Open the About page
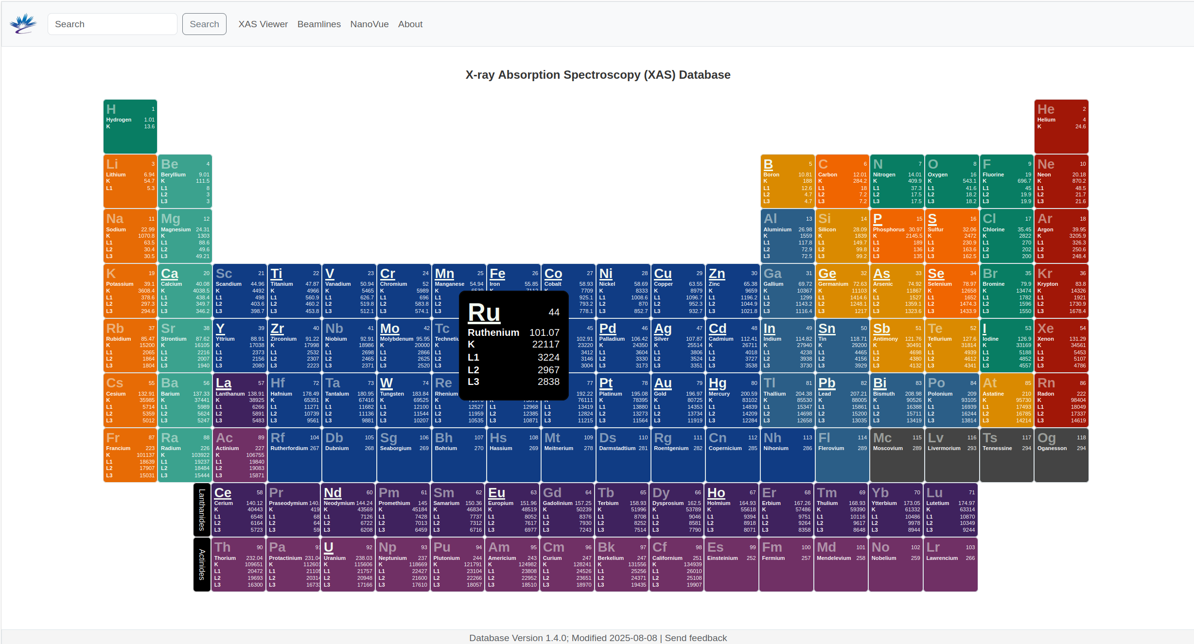The height and width of the screenshot is (644, 1194). tap(410, 24)
